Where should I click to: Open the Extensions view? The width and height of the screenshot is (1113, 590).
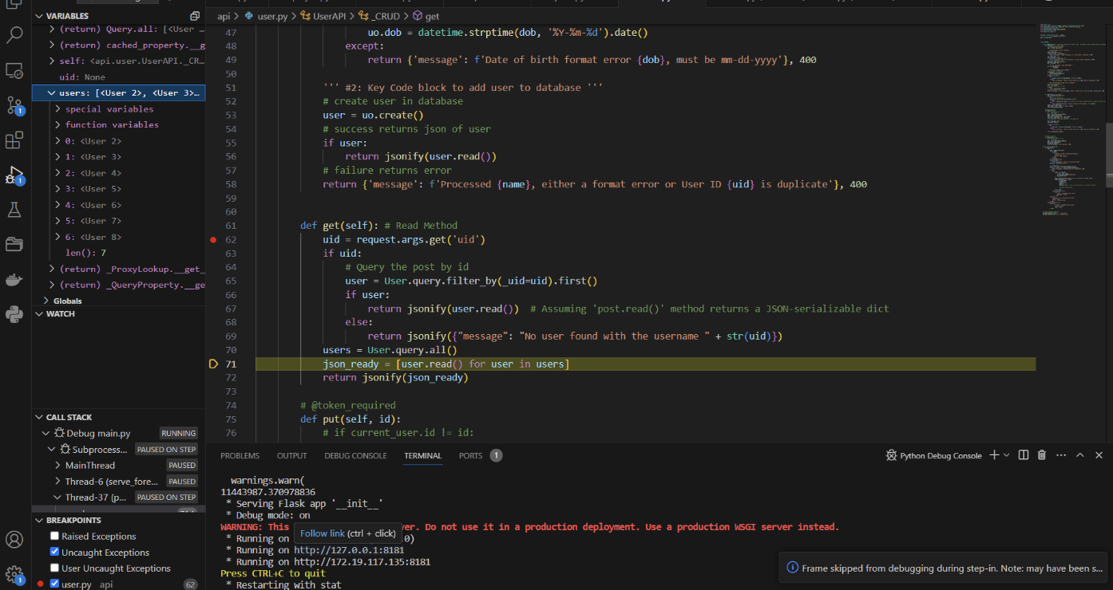[x=15, y=140]
